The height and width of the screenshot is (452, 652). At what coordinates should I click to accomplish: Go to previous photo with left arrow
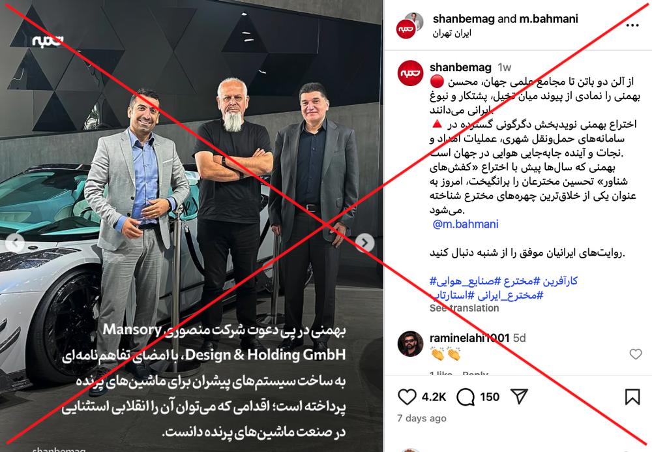click(15, 243)
